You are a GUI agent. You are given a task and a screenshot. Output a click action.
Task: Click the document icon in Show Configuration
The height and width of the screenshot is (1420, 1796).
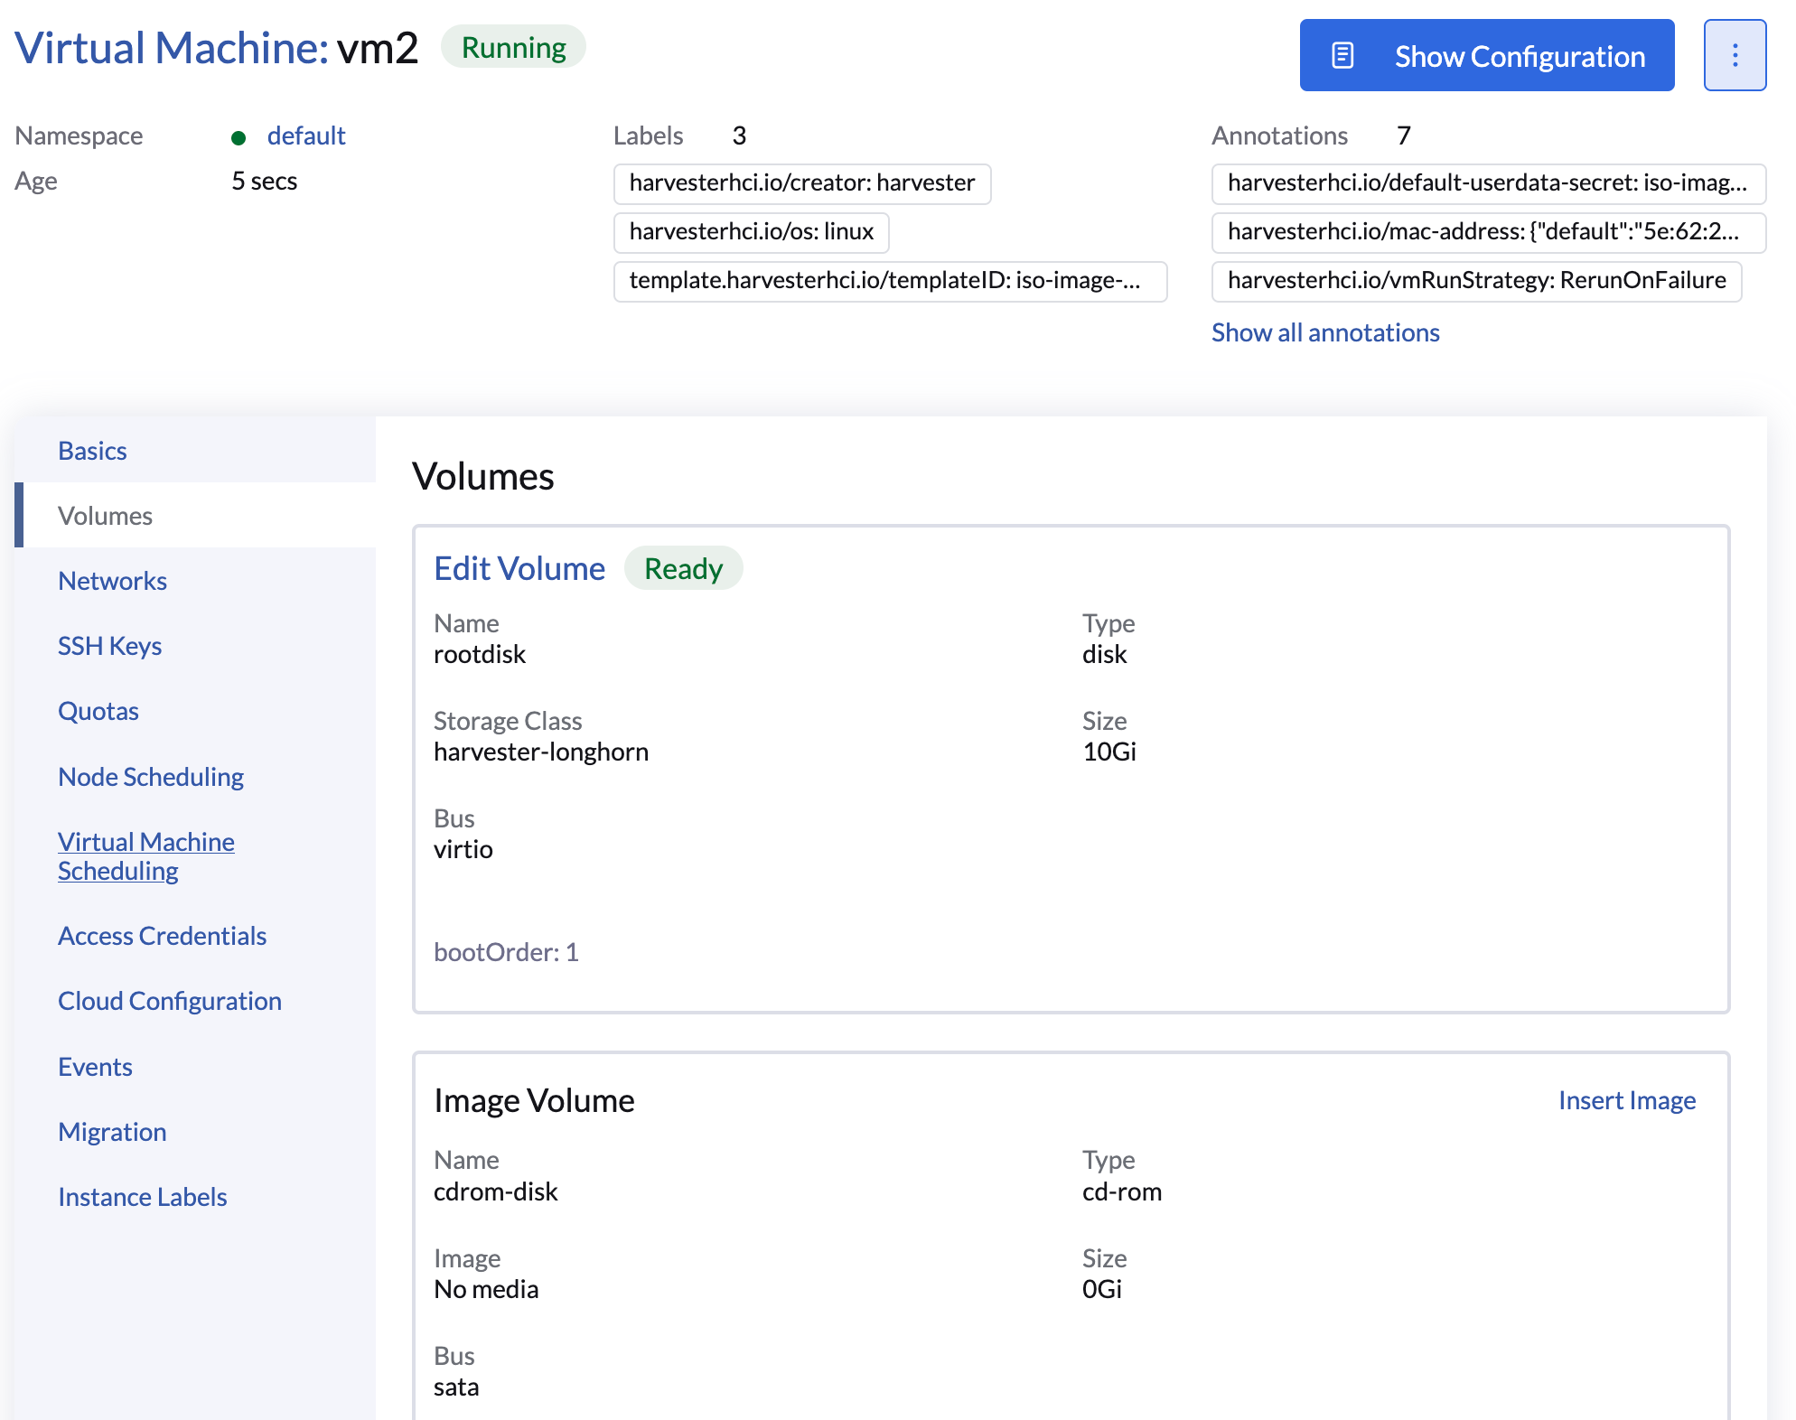[1342, 56]
